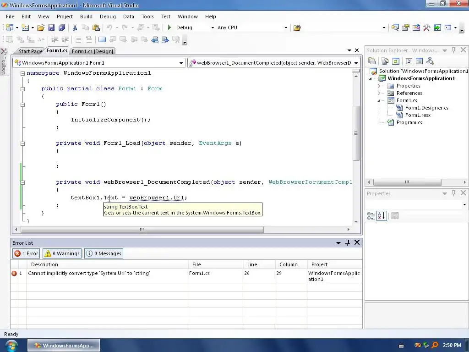Image resolution: width=469 pixels, height=352 pixels.
Task: Toggle auto-hide pin on Solution Explorer
Action: tap(454, 50)
